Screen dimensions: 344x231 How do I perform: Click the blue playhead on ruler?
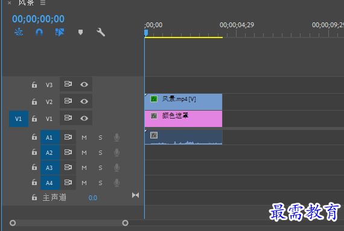[146, 33]
